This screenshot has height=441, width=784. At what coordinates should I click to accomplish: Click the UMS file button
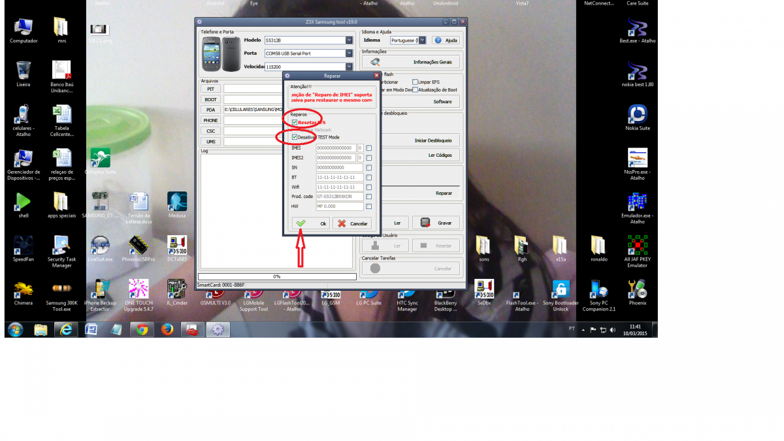coord(210,141)
